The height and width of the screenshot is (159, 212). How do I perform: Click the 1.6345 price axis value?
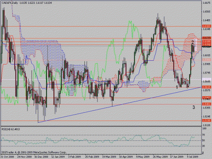point(207,29)
